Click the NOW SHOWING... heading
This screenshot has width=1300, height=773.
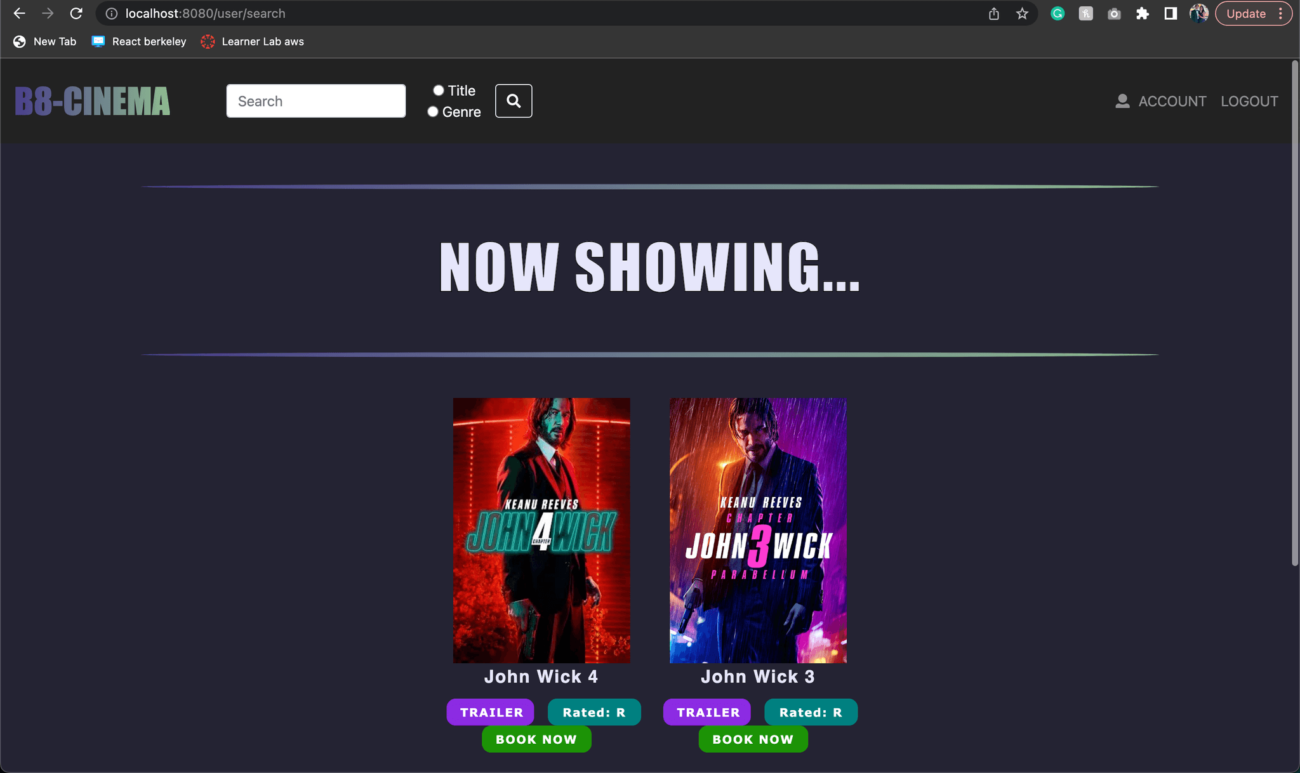[x=650, y=268]
